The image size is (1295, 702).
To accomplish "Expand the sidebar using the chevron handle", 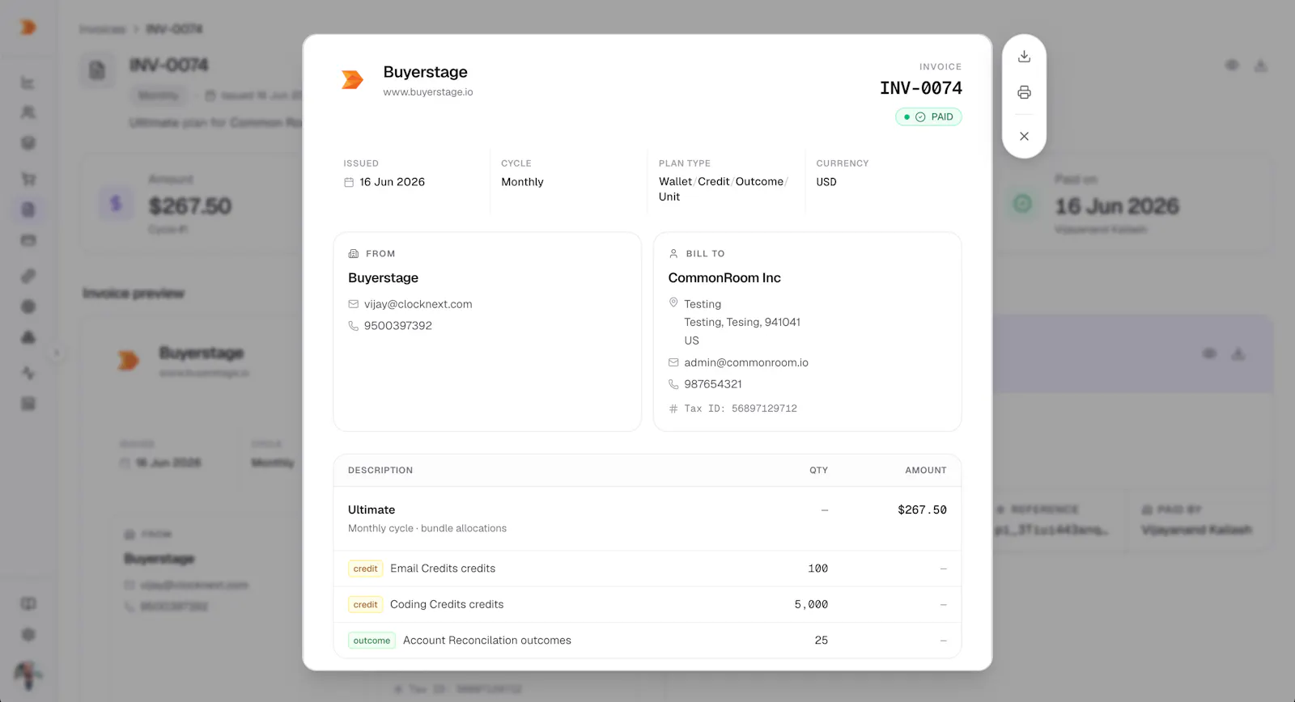I will click(57, 353).
